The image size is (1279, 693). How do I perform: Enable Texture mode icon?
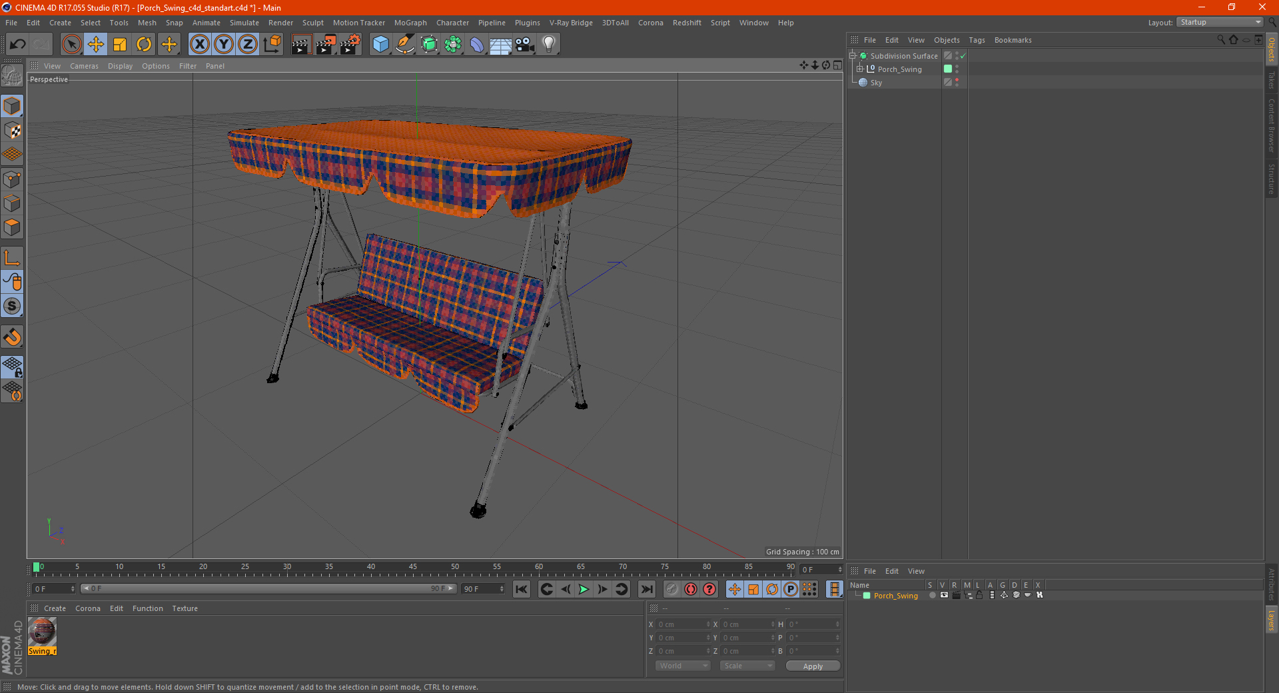[x=12, y=131]
